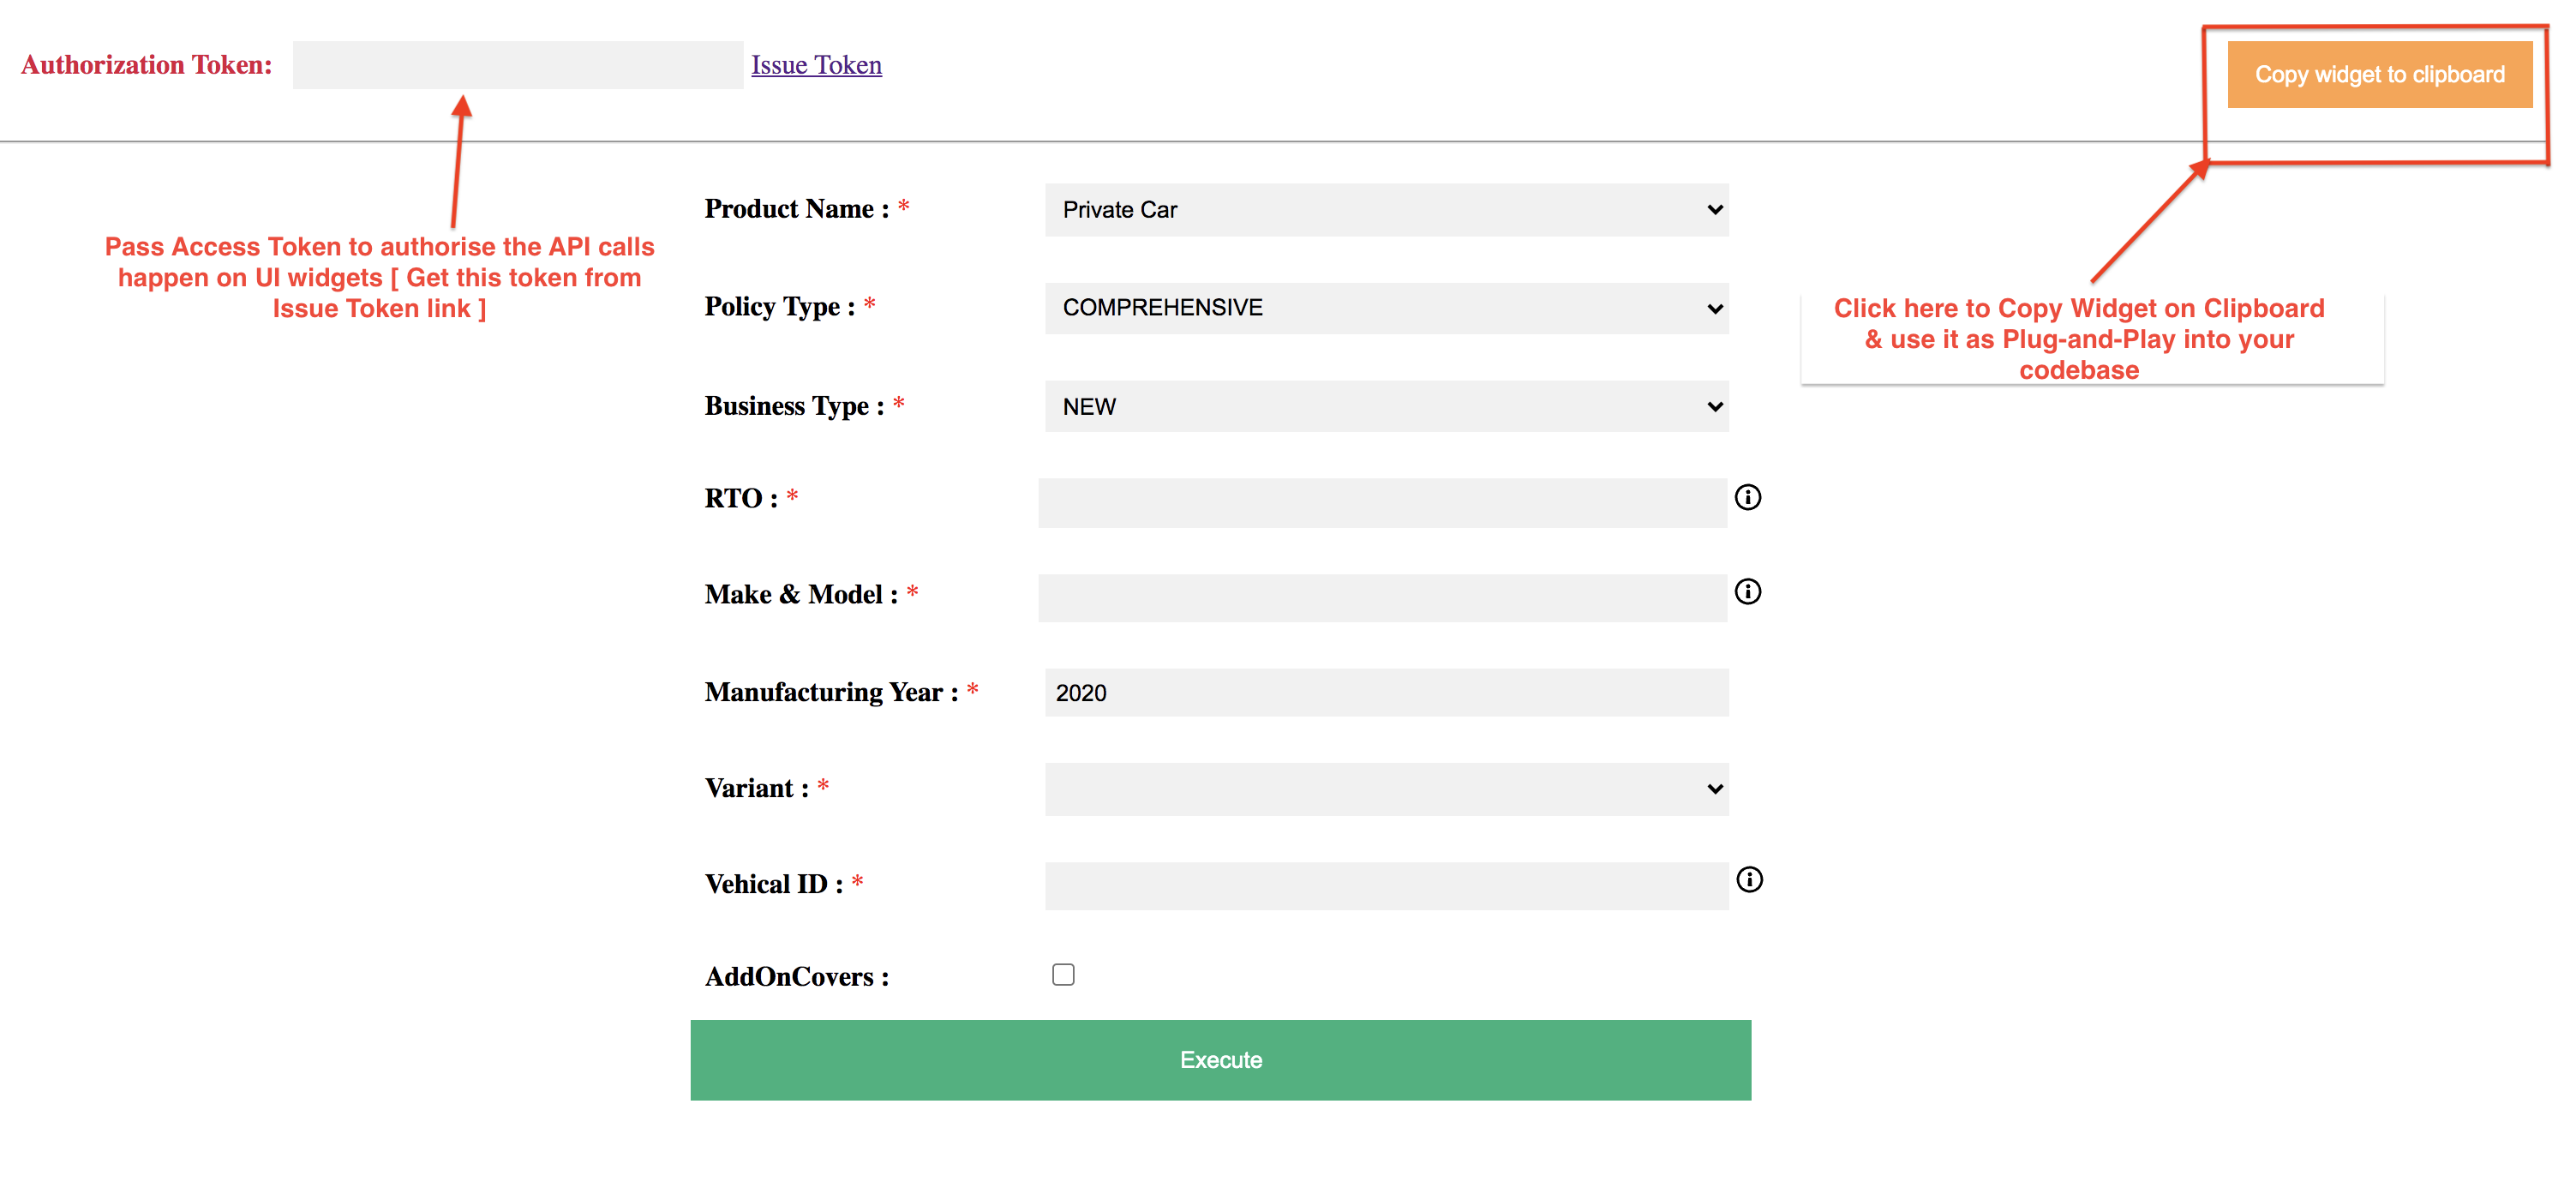This screenshot has width=2576, height=1200.
Task: Click into the RTO text field
Action: [x=1382, y=502]
